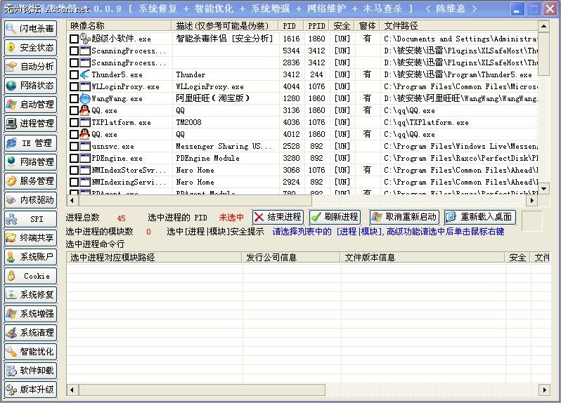Click the QQ.exe icon with PID 3136
The width and height of the screenshot is (561, 403).
pos(85,110)
